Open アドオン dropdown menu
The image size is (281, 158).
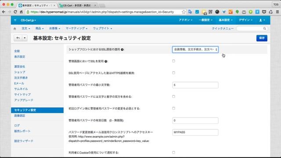click(185, 20)
